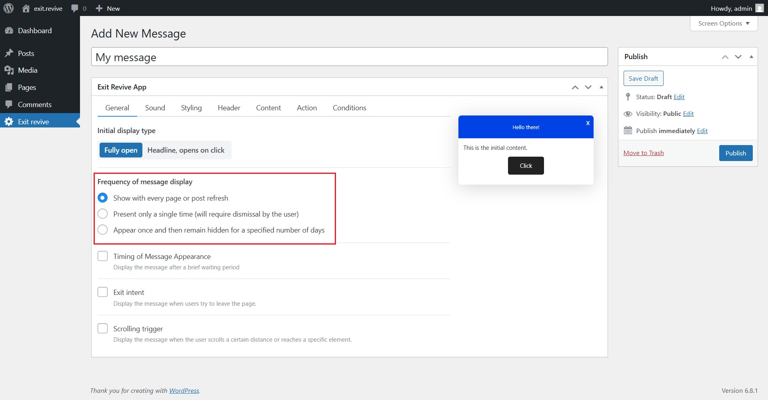Collapse the Publish panel toggle arrow
The image size is (768, 400).
point(751,57)
